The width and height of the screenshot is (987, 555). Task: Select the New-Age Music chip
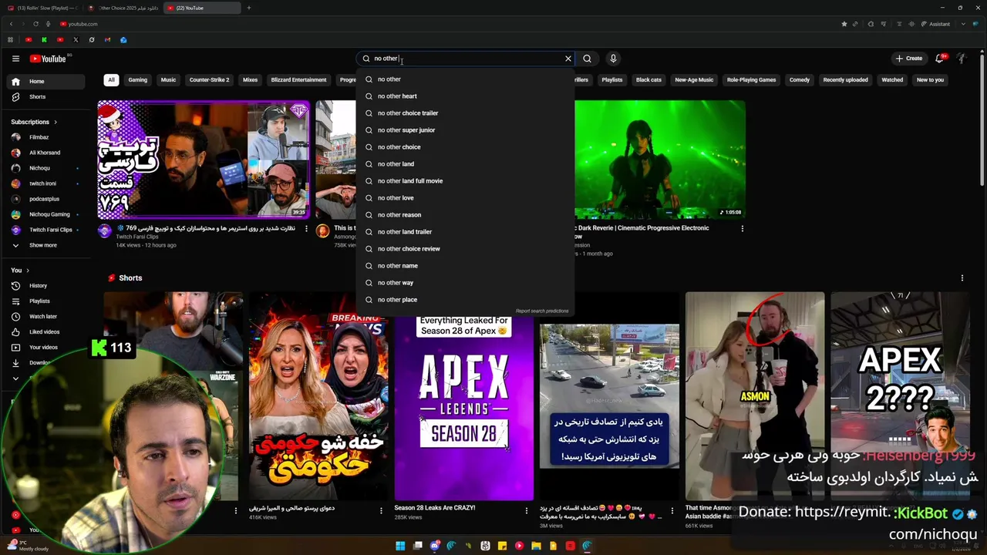tap(694, 79)
